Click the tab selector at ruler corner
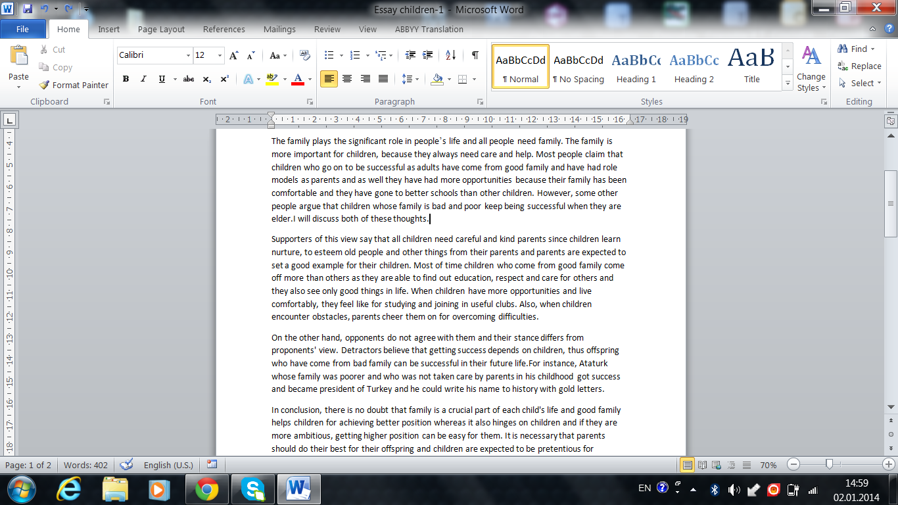 click(10, 120)
